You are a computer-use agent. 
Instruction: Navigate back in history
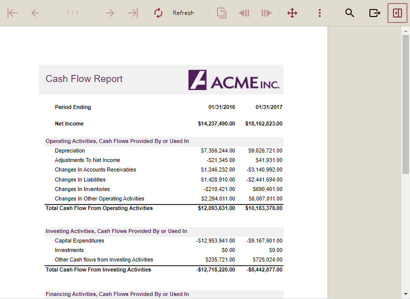244,13
